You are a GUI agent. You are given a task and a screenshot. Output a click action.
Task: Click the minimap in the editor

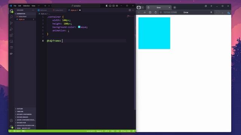coord(130,16)
